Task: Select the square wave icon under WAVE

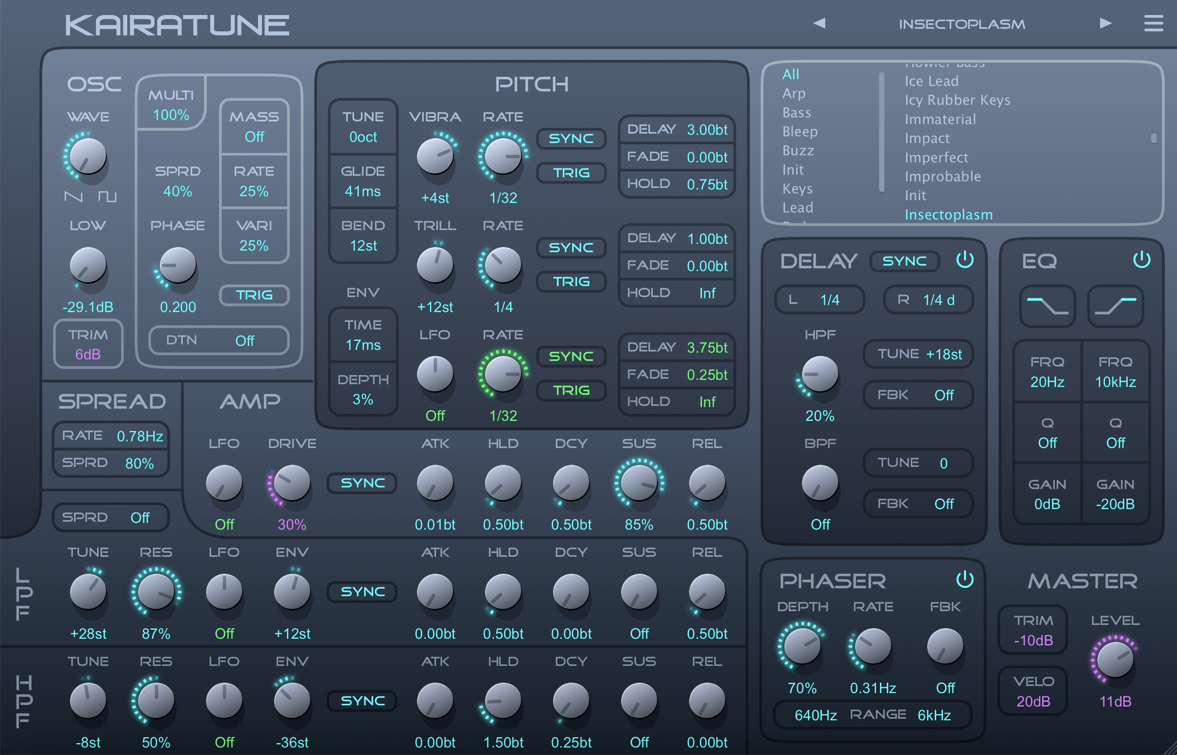Action: pyautogui.click(x=107, y=197)
